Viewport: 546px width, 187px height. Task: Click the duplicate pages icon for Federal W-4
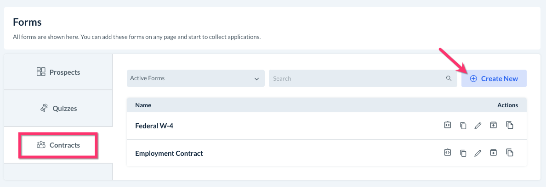pos(509,125)
